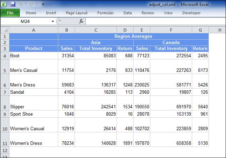Open the Name Box dropdown arrow
Viewport: 226px width, 158px height.
(53, 21)
